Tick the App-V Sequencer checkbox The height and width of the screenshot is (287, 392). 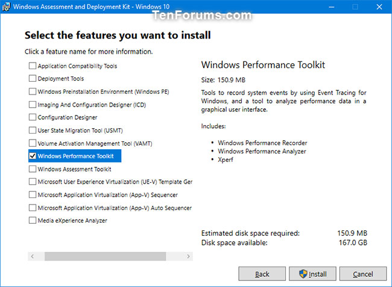[33, 195]
